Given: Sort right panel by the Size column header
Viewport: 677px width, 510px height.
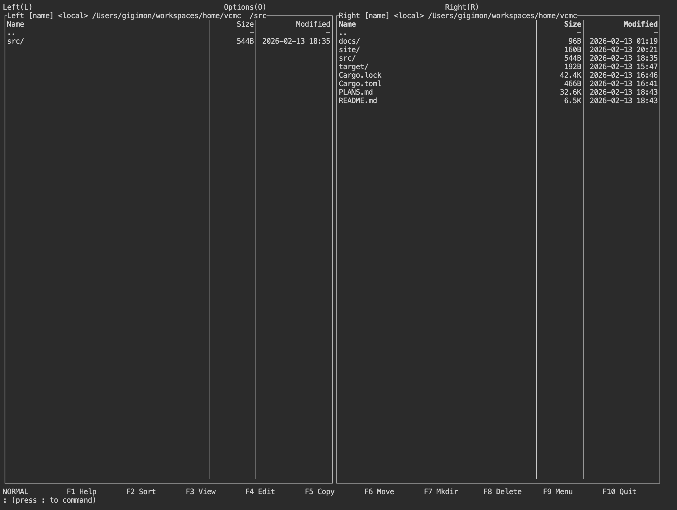Looking at the screenshot, I should coord(573,24).
